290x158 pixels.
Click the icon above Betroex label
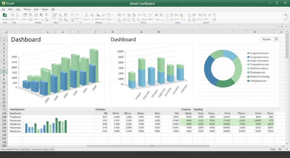tap(86, 15)
